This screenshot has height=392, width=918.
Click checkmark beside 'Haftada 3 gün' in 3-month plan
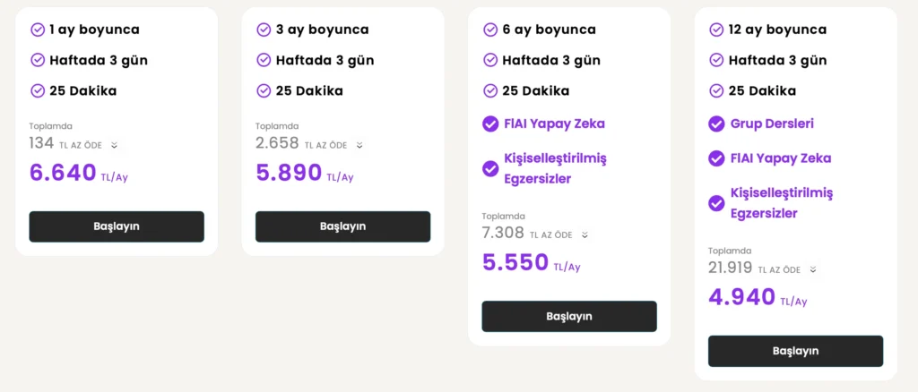click(264, 60)
